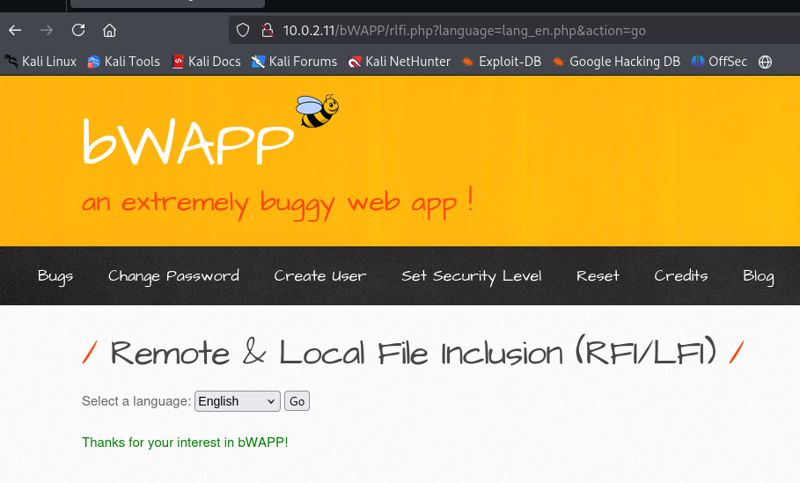The width and height of the screenshot is (800, 483).
Task: Open the Bugs menu item
Action: coord(55,275)
